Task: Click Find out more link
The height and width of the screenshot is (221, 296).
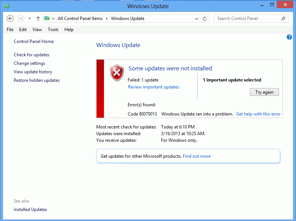Action: click(197, 156)
